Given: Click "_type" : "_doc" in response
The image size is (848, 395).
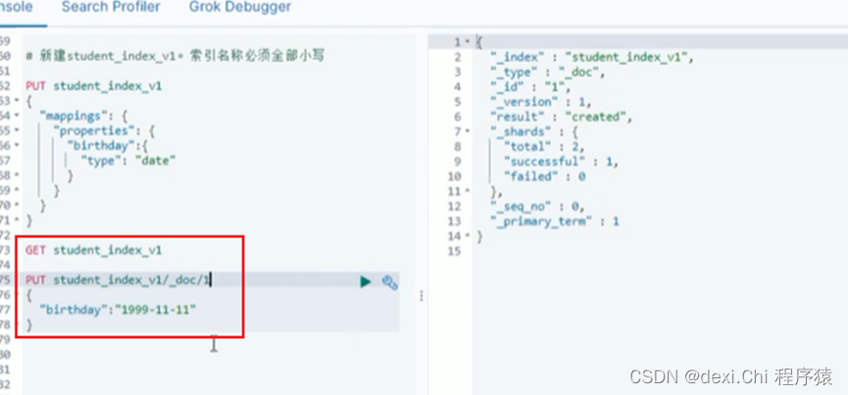Looking at the screenshot, I should [x=547, y=72].
